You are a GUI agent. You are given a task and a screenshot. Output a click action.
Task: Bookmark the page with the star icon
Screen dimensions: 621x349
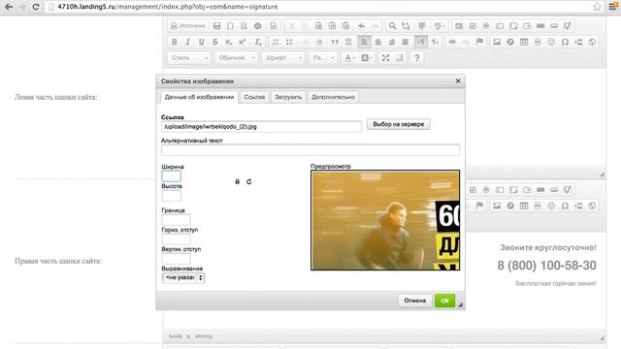598,7
